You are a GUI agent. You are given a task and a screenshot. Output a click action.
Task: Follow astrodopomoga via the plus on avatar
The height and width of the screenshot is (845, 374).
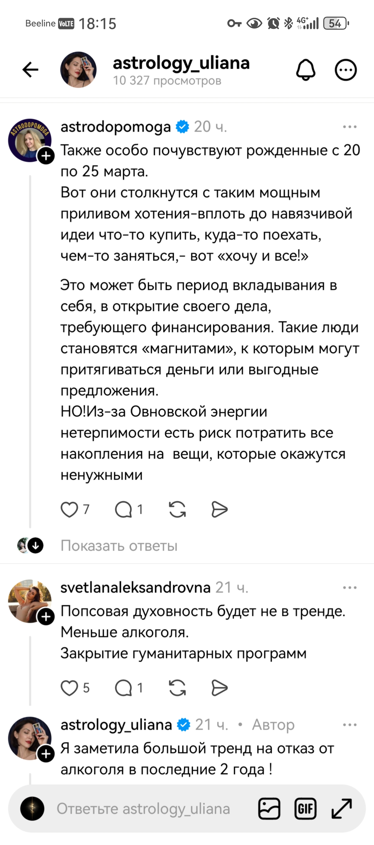click(x=45, y=156)
